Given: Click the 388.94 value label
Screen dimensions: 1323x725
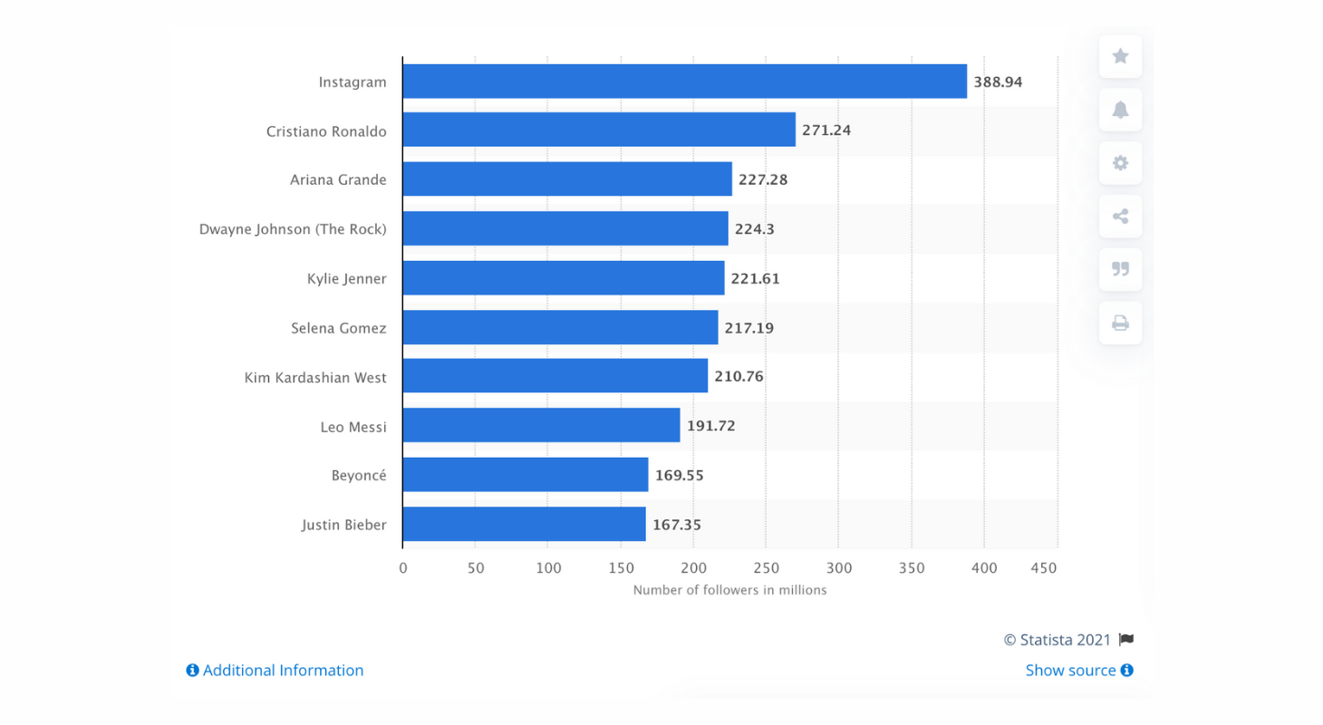Looking at the screenshot, I should pyautogui.click(x=998, y=82).
